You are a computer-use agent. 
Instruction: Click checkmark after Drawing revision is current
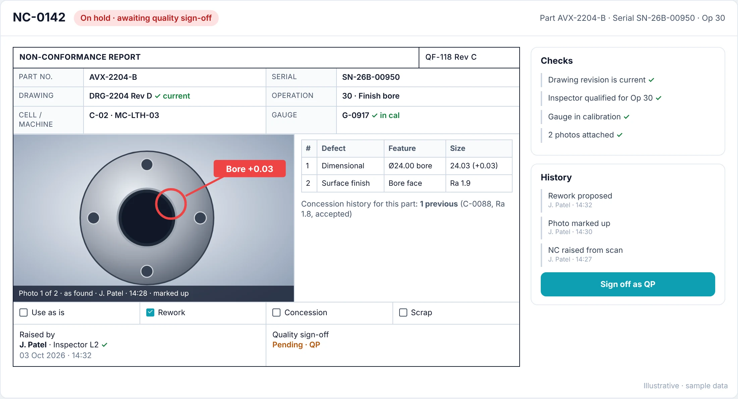[651, 80]
